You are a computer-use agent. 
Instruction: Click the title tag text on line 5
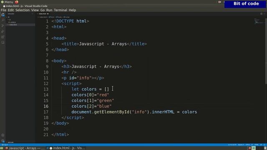pos(103,44)
